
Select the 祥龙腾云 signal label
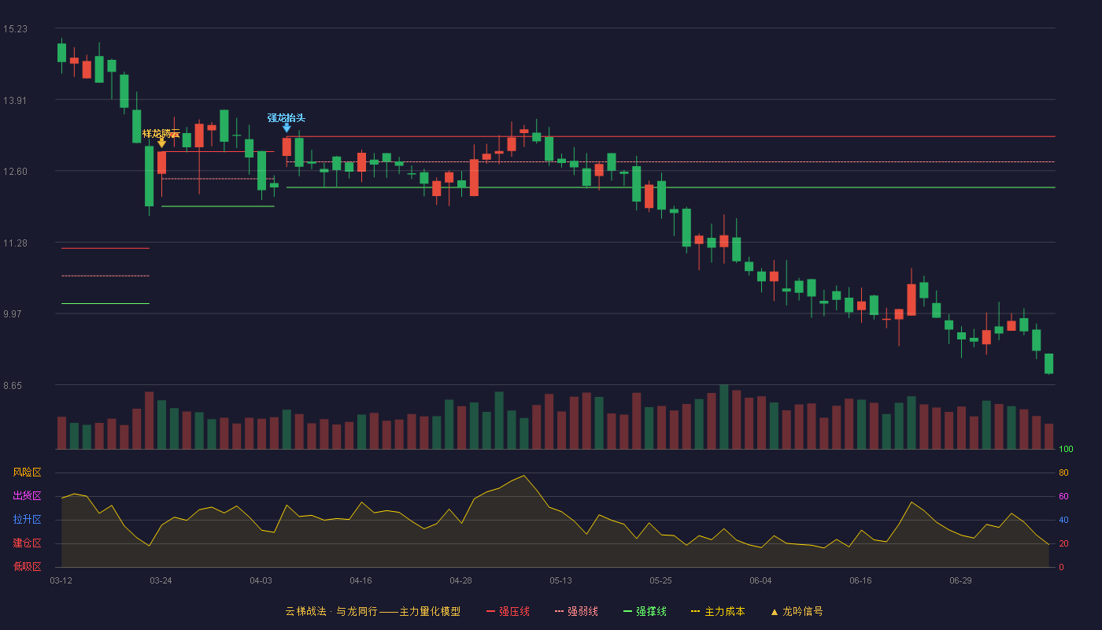161,133
